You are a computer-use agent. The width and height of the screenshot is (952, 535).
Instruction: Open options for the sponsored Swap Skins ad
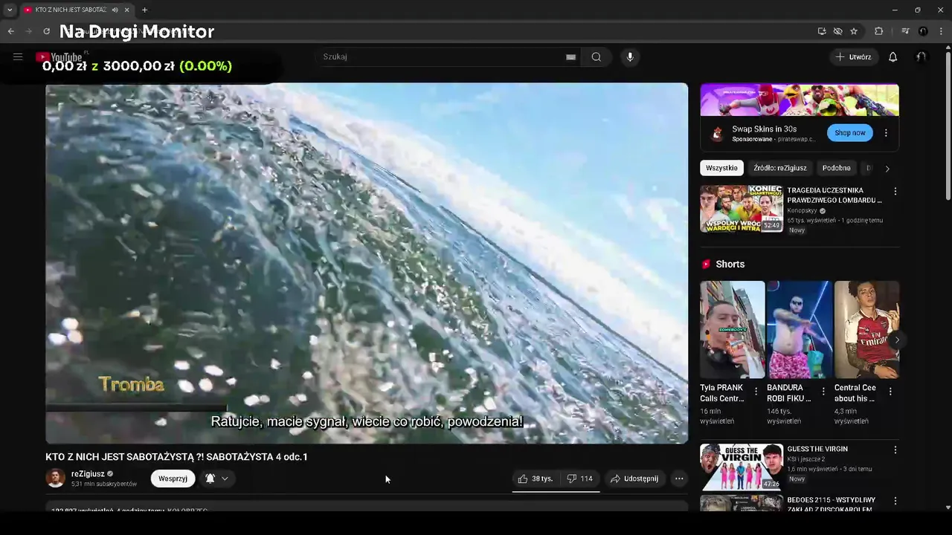coord(886,133)
